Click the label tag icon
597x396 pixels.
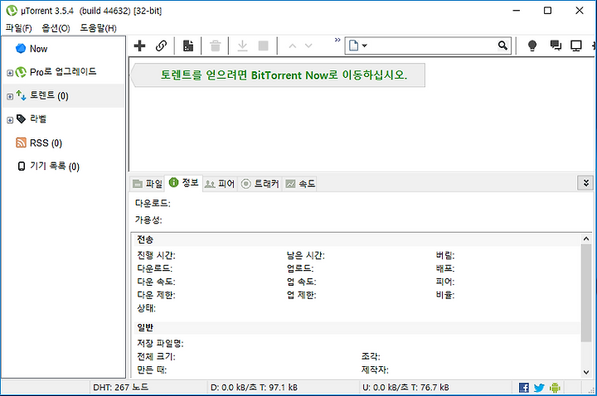[21, 119]
